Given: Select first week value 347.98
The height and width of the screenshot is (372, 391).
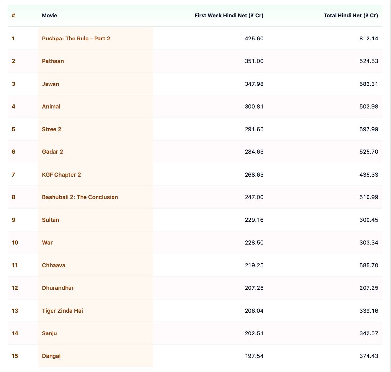Looking at the screenshot, I should (254, 84).
